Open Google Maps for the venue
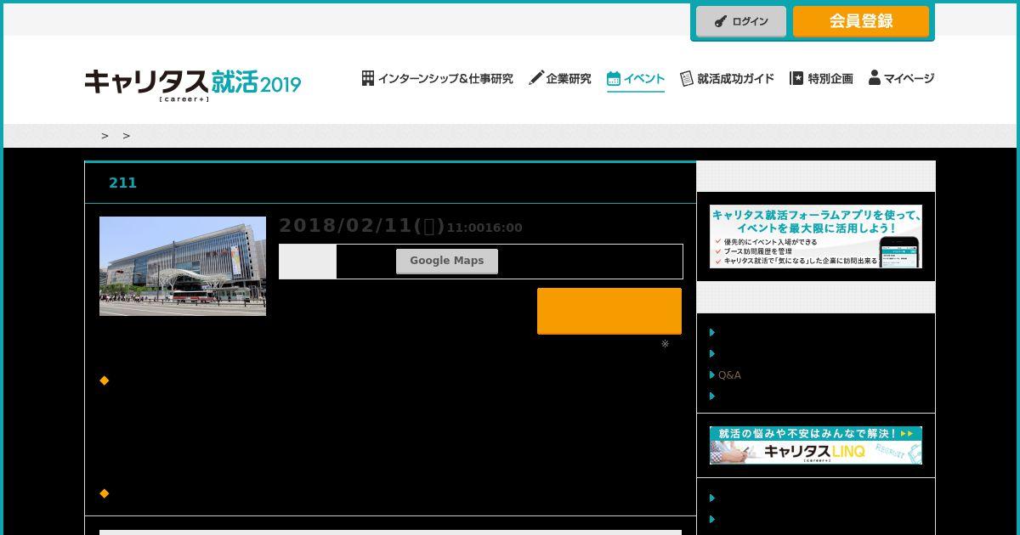 click(447, 261)
